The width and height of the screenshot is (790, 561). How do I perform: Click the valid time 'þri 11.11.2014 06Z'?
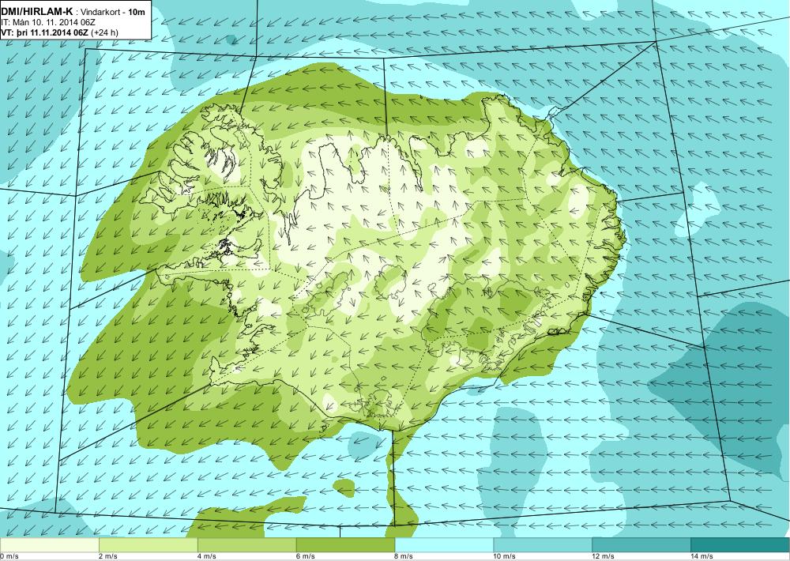[x=51, y=32]
